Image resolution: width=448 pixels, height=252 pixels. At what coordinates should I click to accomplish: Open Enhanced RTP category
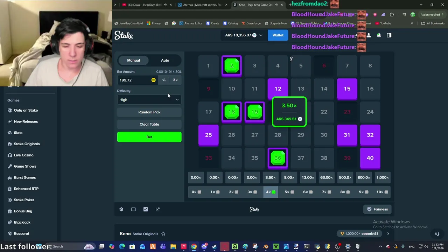coord(26,189)
